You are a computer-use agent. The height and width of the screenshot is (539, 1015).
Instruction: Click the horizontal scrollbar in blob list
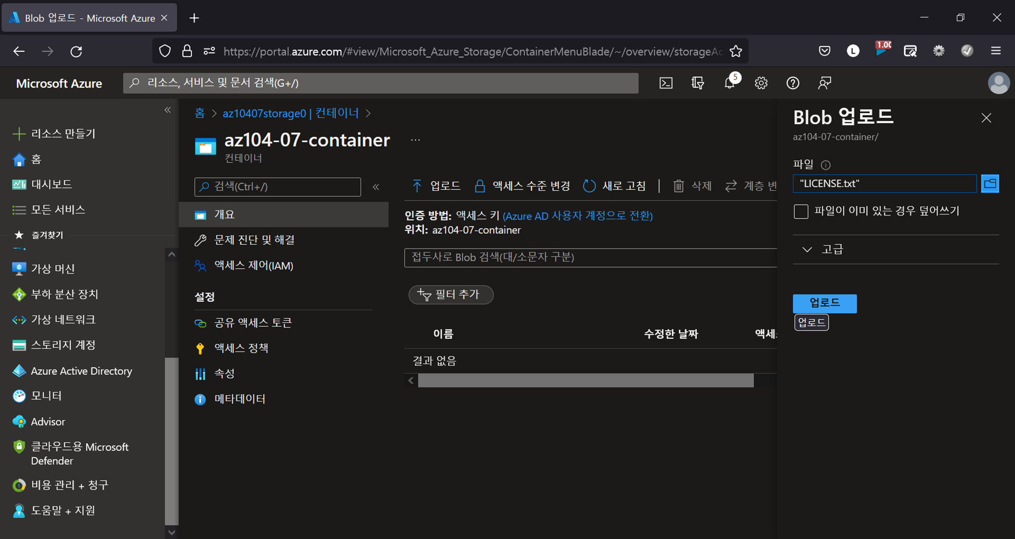586,380
